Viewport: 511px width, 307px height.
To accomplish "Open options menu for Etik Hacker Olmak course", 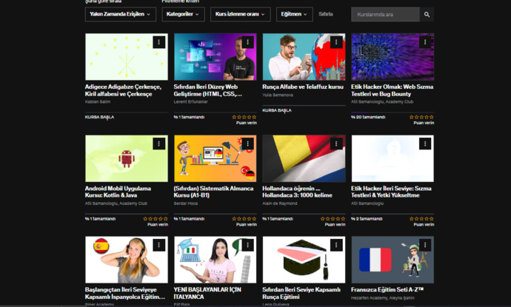I will pos(425,42).
